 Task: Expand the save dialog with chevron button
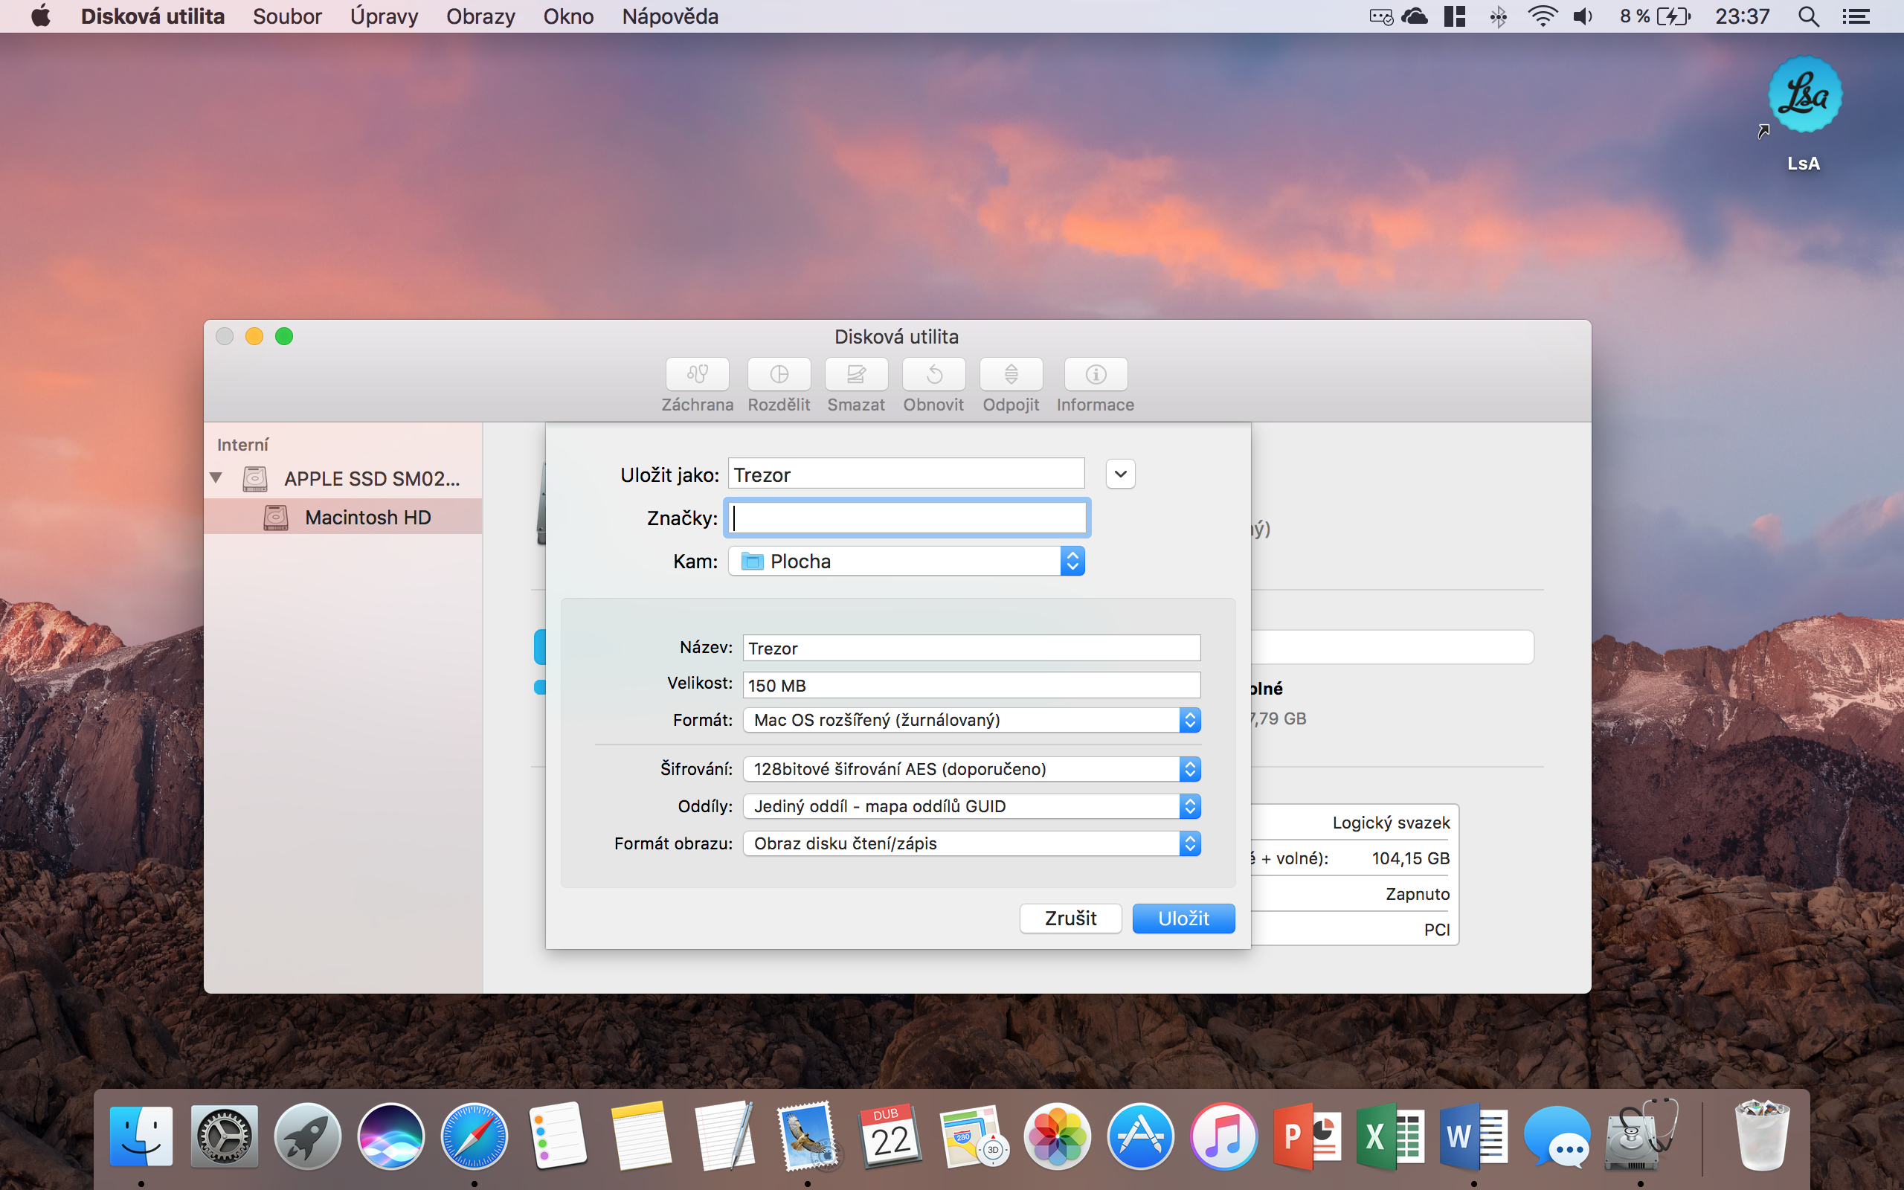(1120, 474)
